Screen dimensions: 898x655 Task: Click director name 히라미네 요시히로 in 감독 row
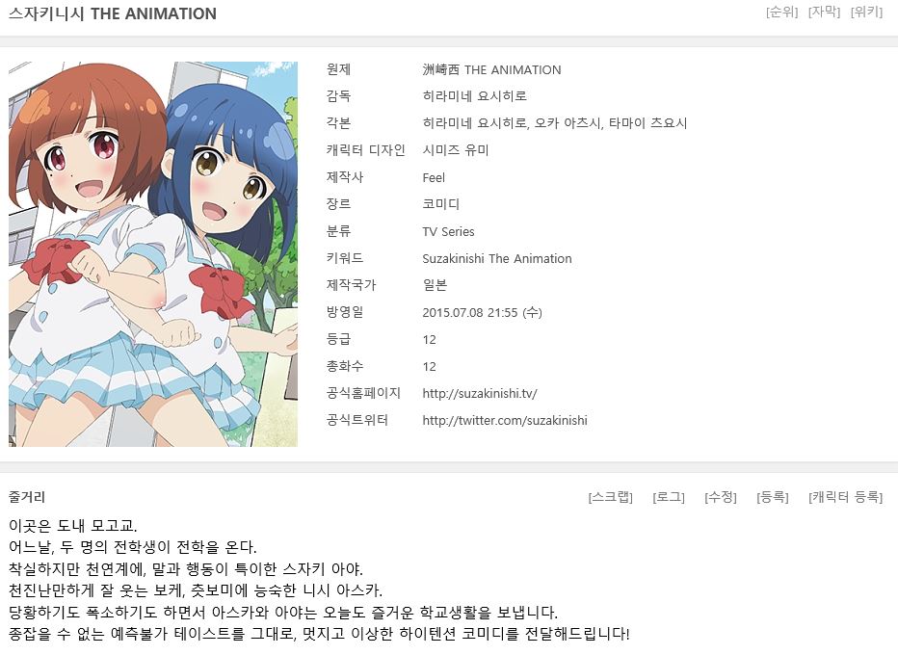click(474, 96)
